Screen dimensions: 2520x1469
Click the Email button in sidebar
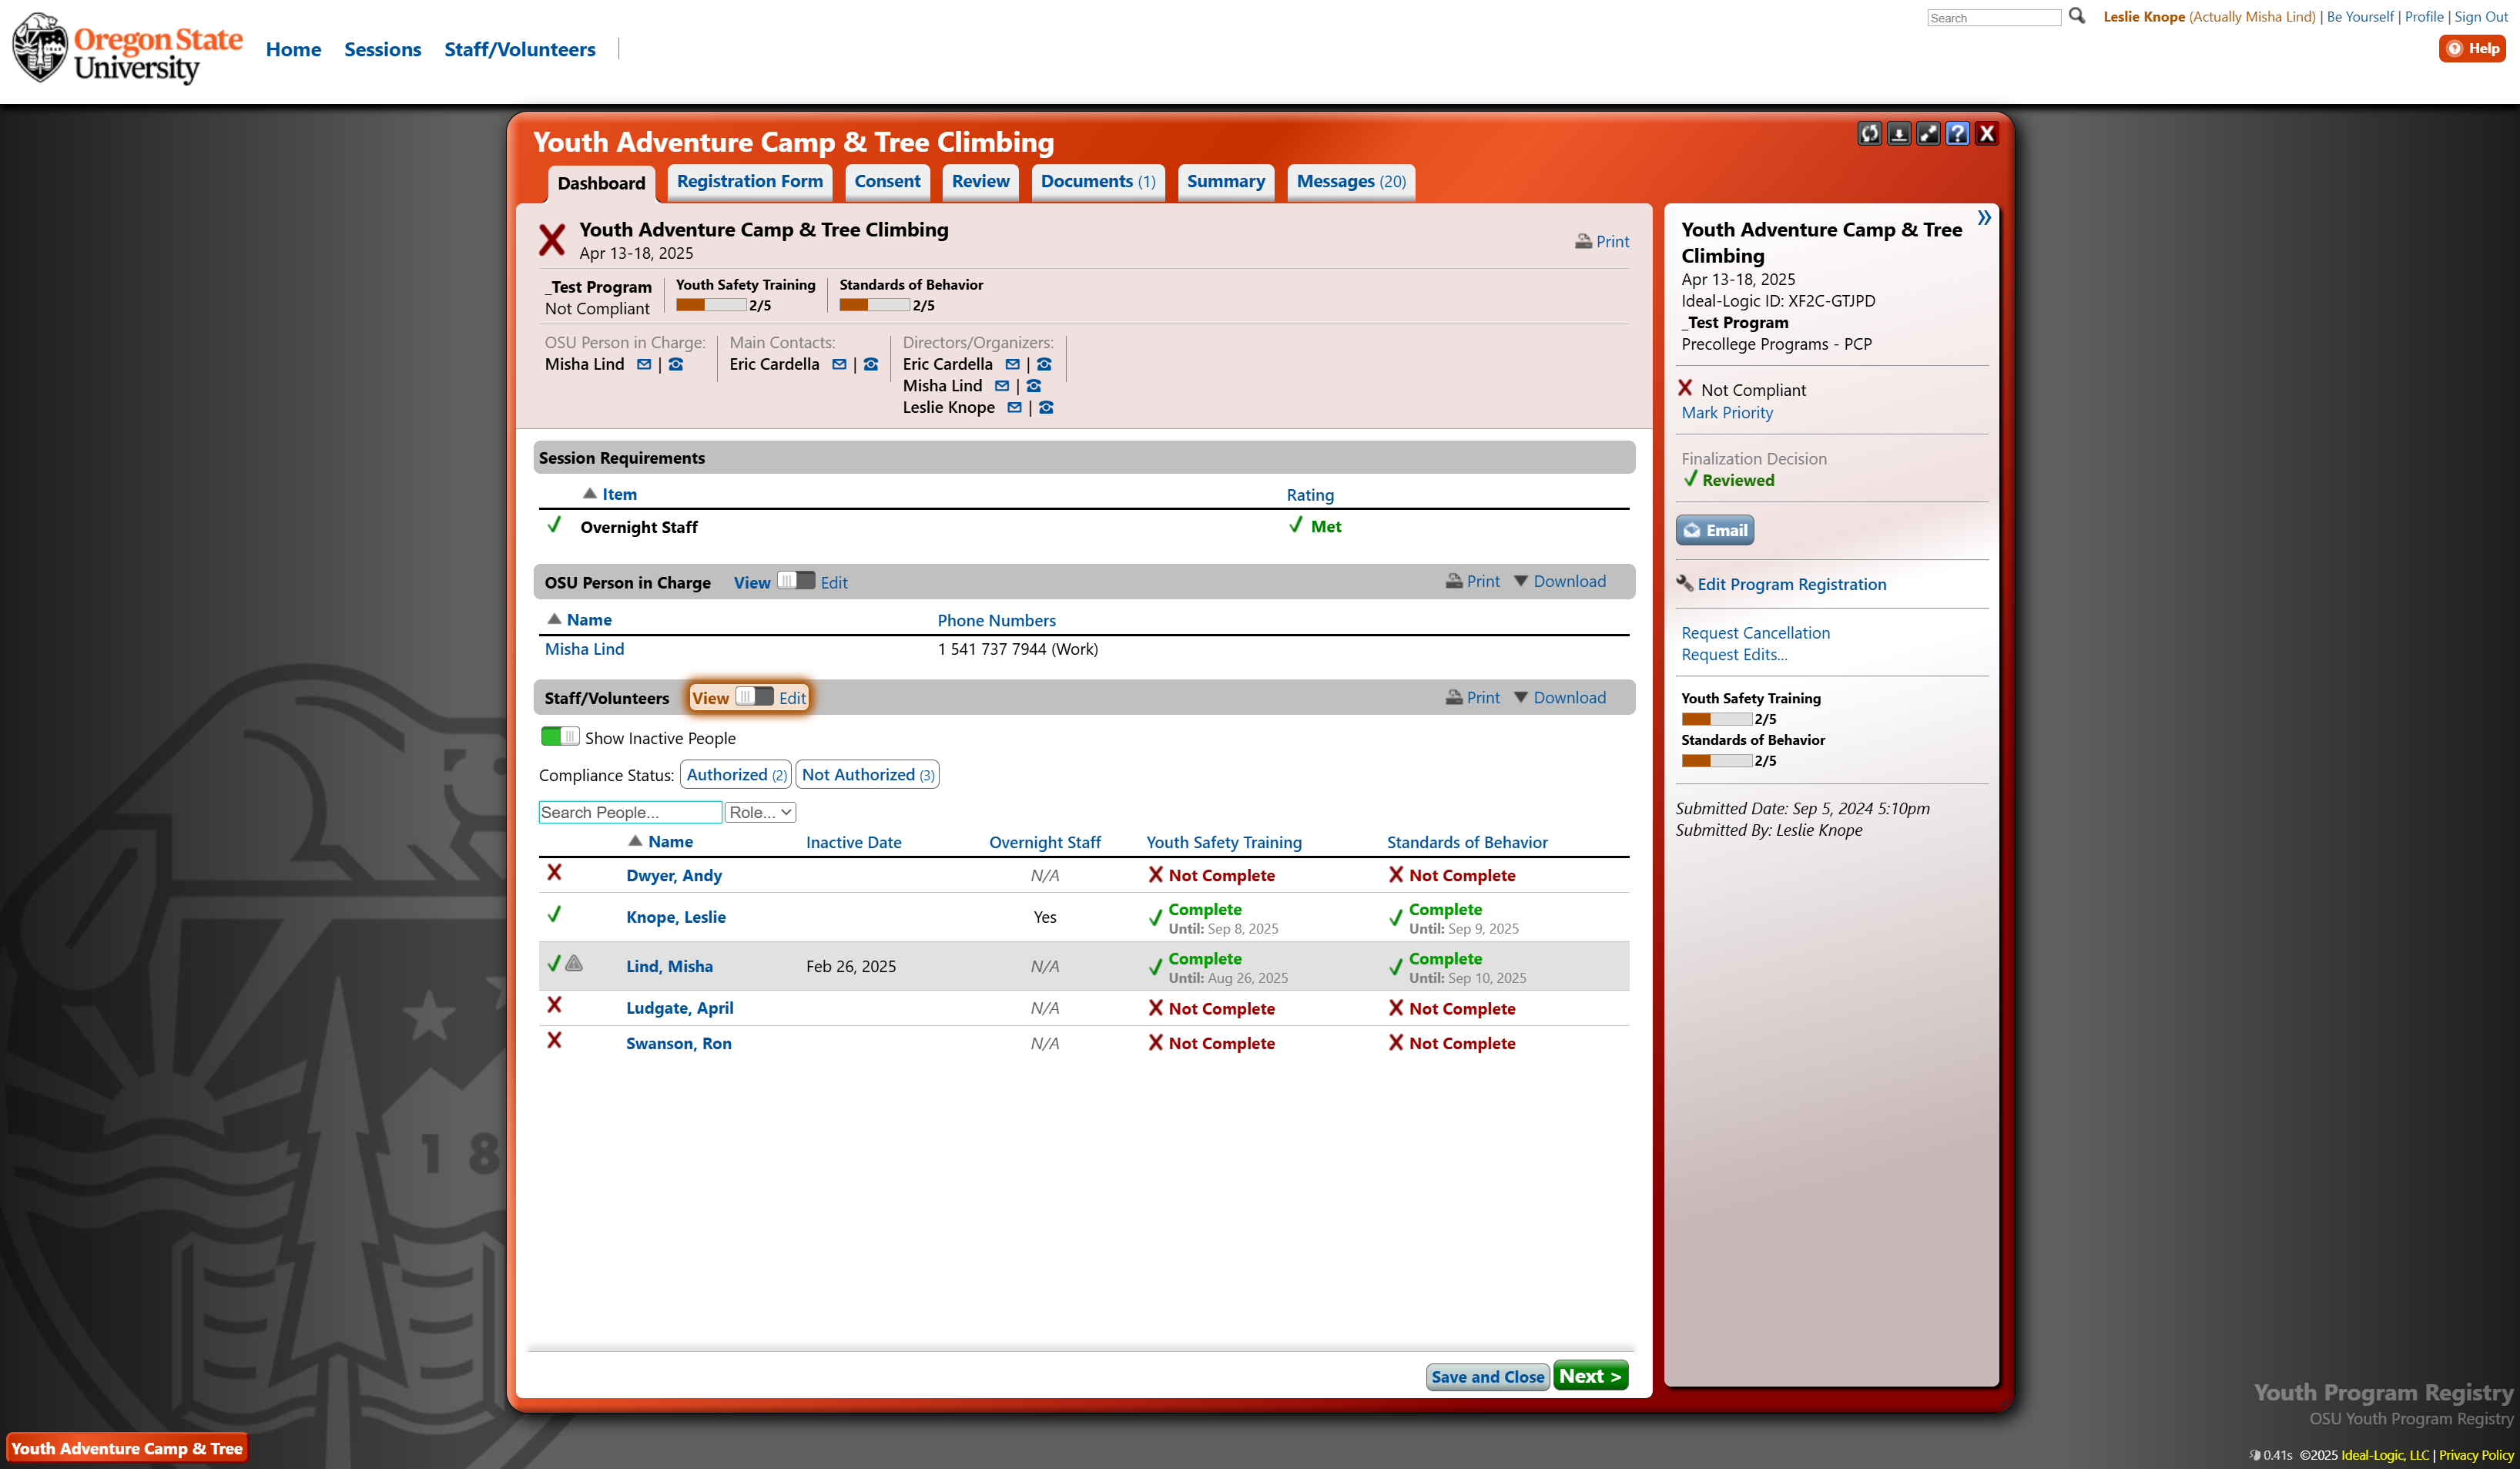pyautogui.click(x=1714, y=530)
